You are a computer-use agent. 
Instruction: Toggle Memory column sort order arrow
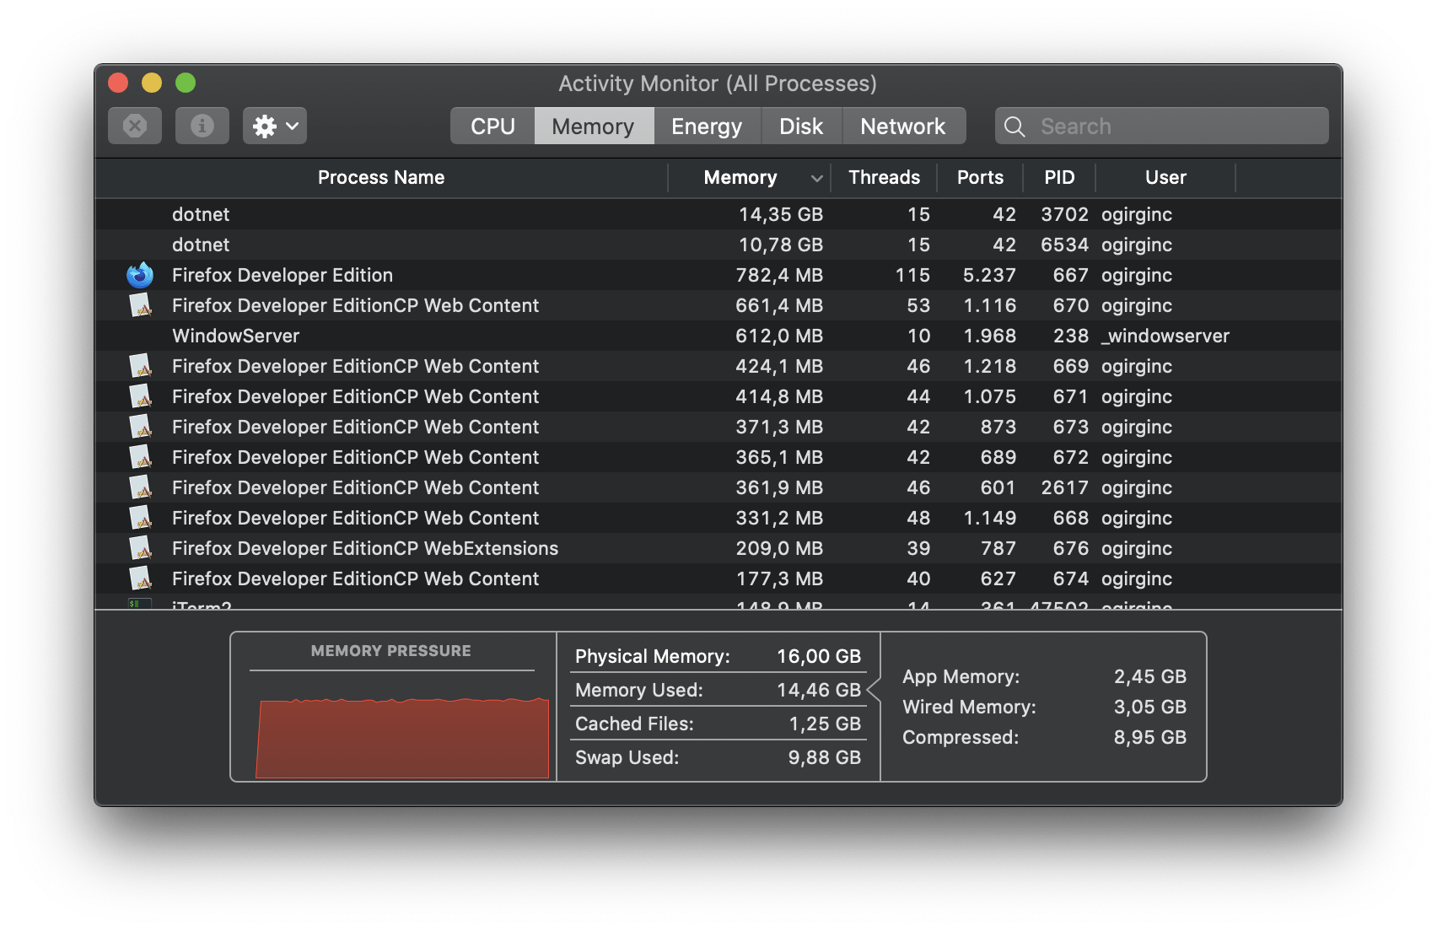815,178
